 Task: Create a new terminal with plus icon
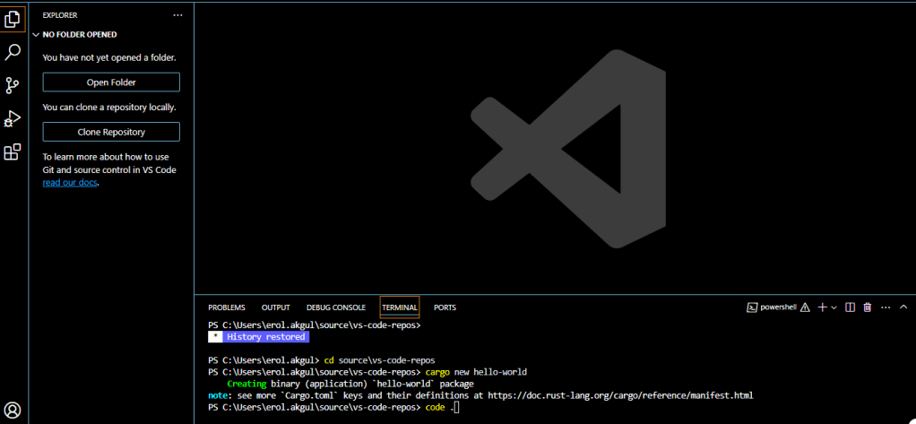[822, 307]
